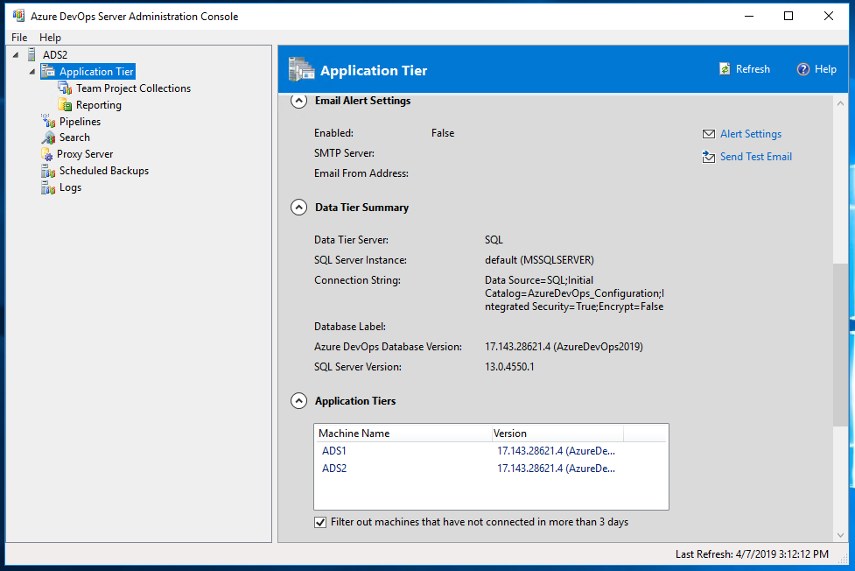Click the Search node icon
The image size is (855, 571).
coord(48,137)
